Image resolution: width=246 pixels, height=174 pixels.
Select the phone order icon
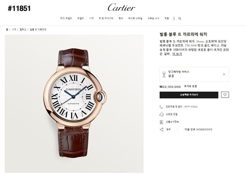[x=161, y=107]
